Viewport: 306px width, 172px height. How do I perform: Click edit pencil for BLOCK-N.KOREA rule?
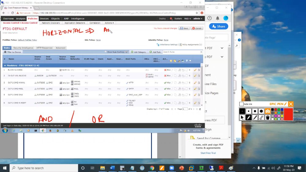(x=195, y=70)
